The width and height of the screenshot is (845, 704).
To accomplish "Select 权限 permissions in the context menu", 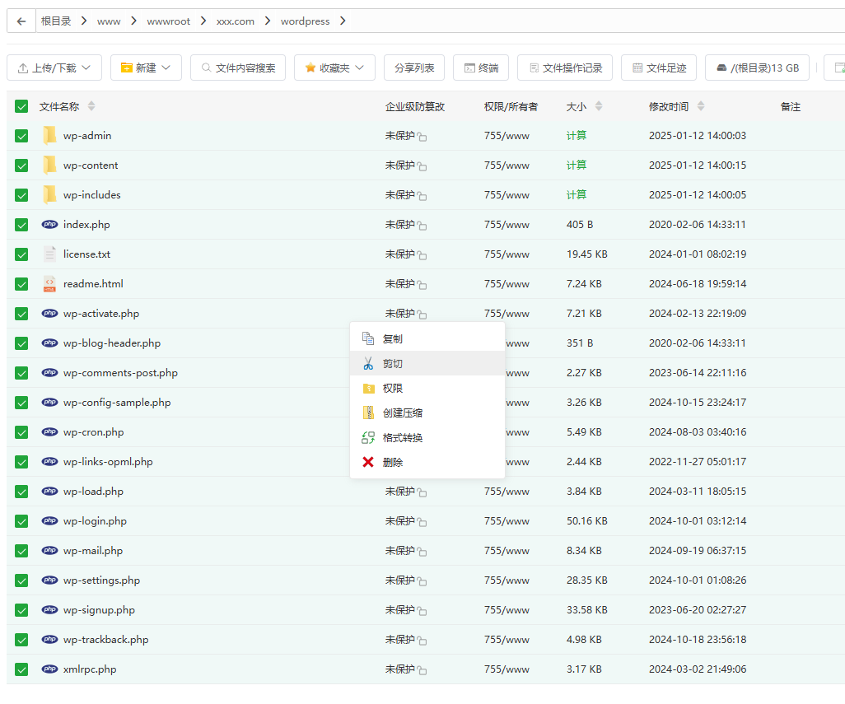I will tap(391, 387).
